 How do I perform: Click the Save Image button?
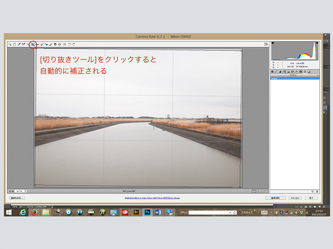(x=17, y=198)
